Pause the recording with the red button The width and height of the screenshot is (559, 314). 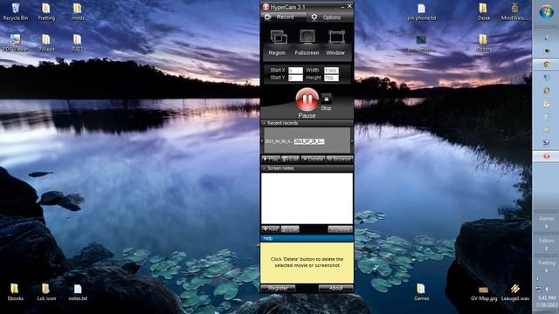pyautogui.click(x=307, y=99)
